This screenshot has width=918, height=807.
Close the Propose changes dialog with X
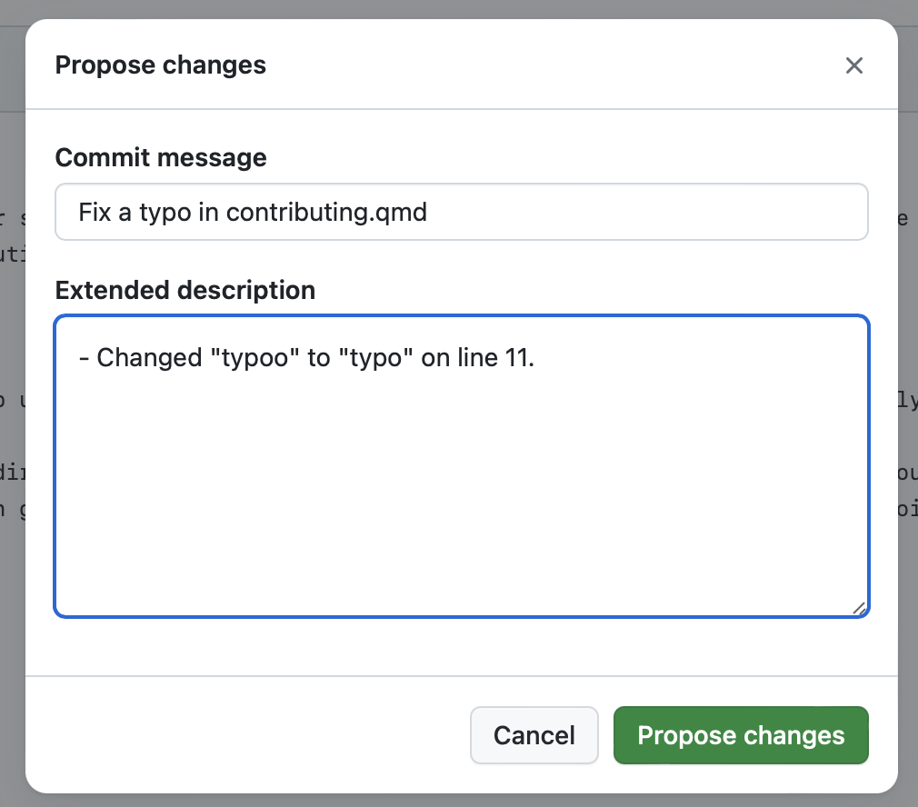[854, 65]
